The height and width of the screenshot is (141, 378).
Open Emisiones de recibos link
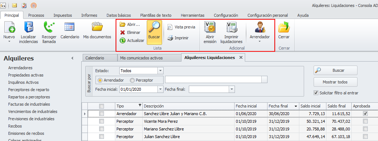[26, 133]
